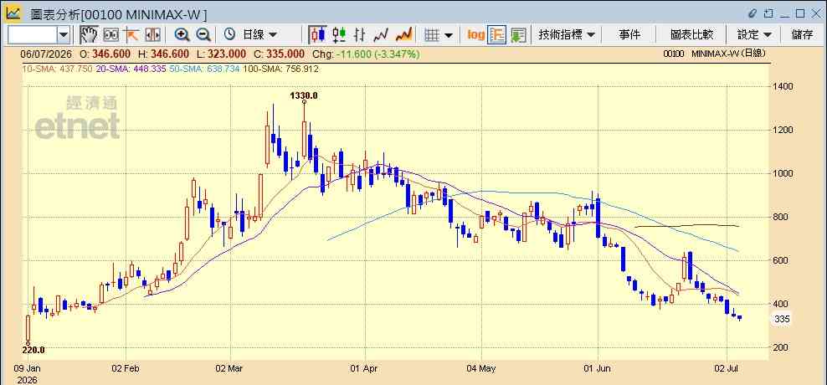Click the zoom out magnifier
The image size is (827, 385).
(x=203, y=35)
